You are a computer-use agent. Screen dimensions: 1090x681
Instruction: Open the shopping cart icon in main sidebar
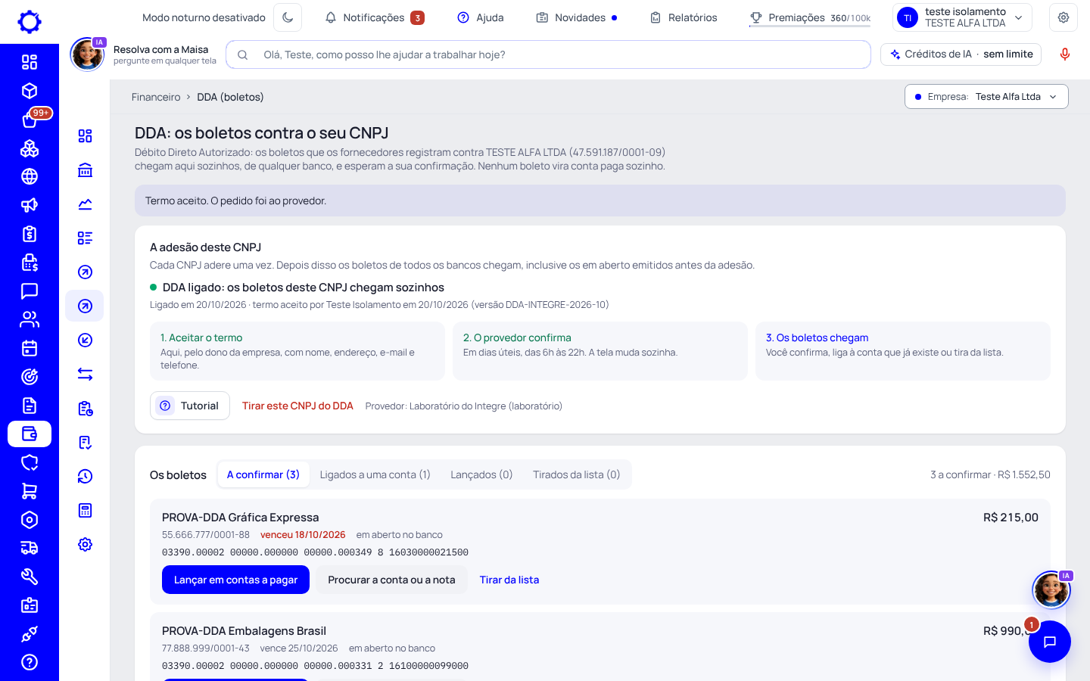pos(30,491)
